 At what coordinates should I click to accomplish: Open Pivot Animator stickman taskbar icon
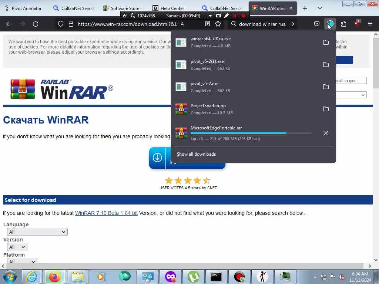point(262,277)
